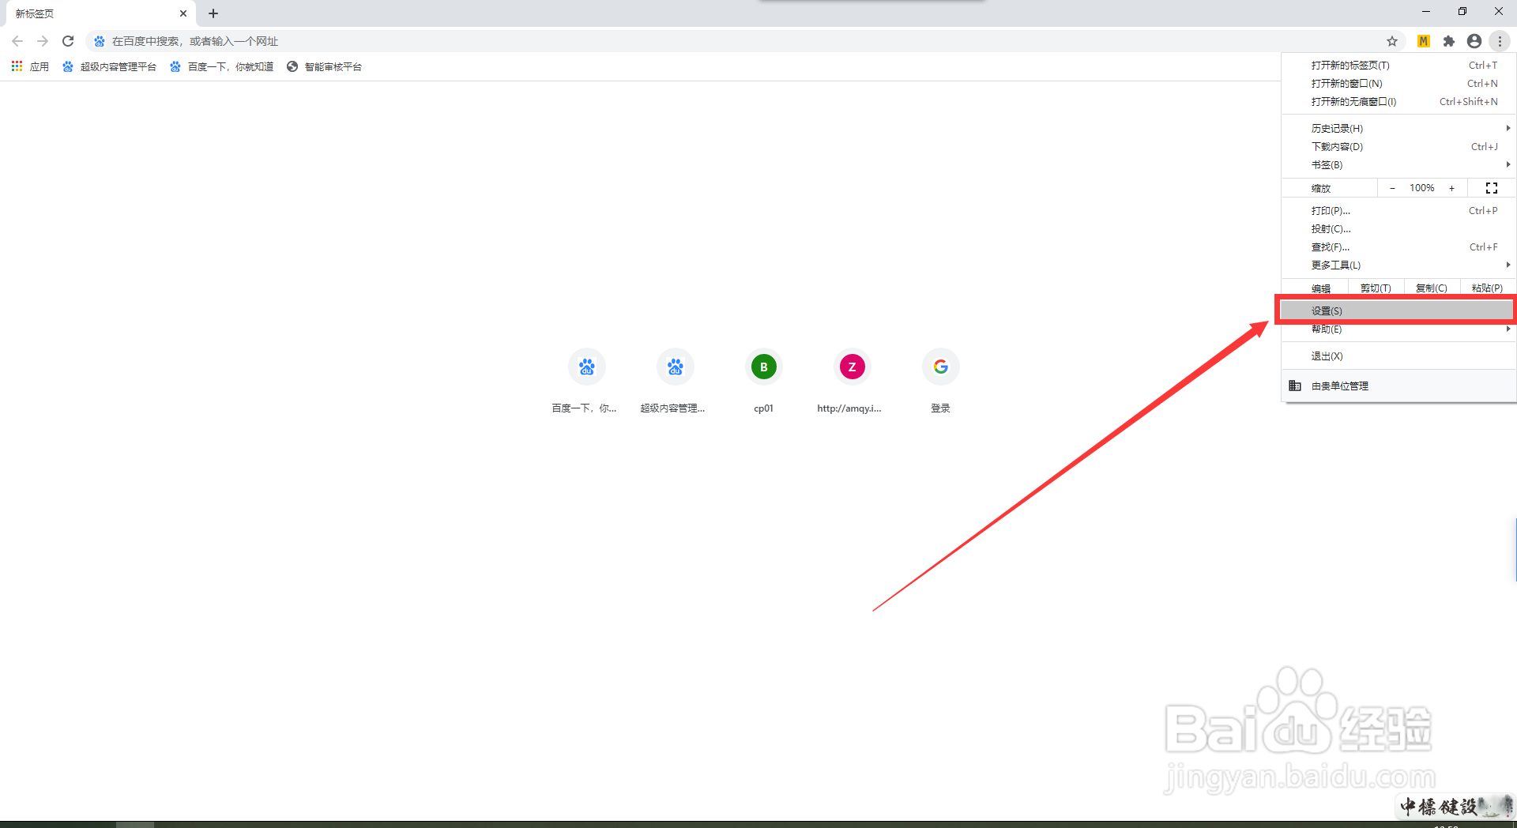Click 粘贴(P) in the edit row
Image resolution: width=1517 pixels, height=828 pixels.
click(x=1488, y=288)
